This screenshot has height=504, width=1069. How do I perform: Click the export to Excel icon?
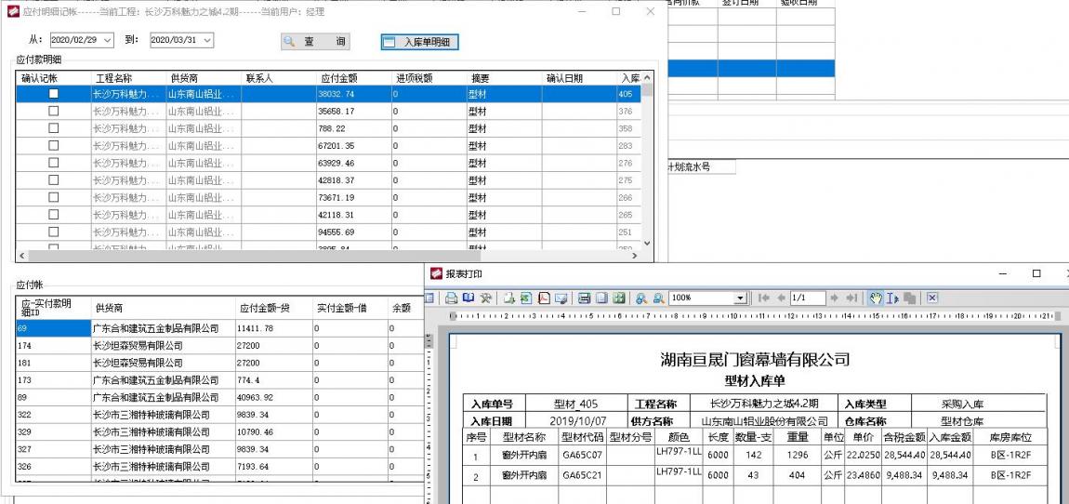pos(526,298)
